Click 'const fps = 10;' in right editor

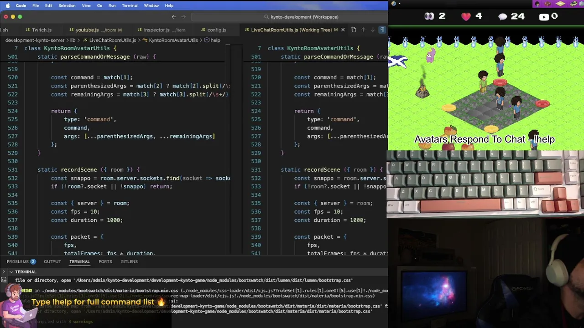[318, 211]
